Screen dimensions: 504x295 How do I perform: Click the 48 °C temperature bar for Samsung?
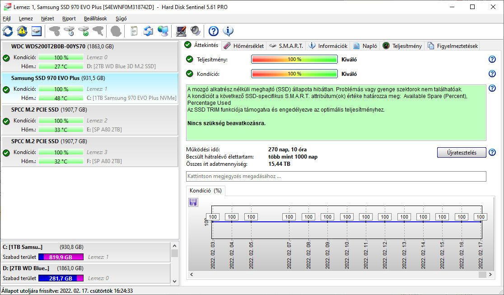click(x=61, y=98)
